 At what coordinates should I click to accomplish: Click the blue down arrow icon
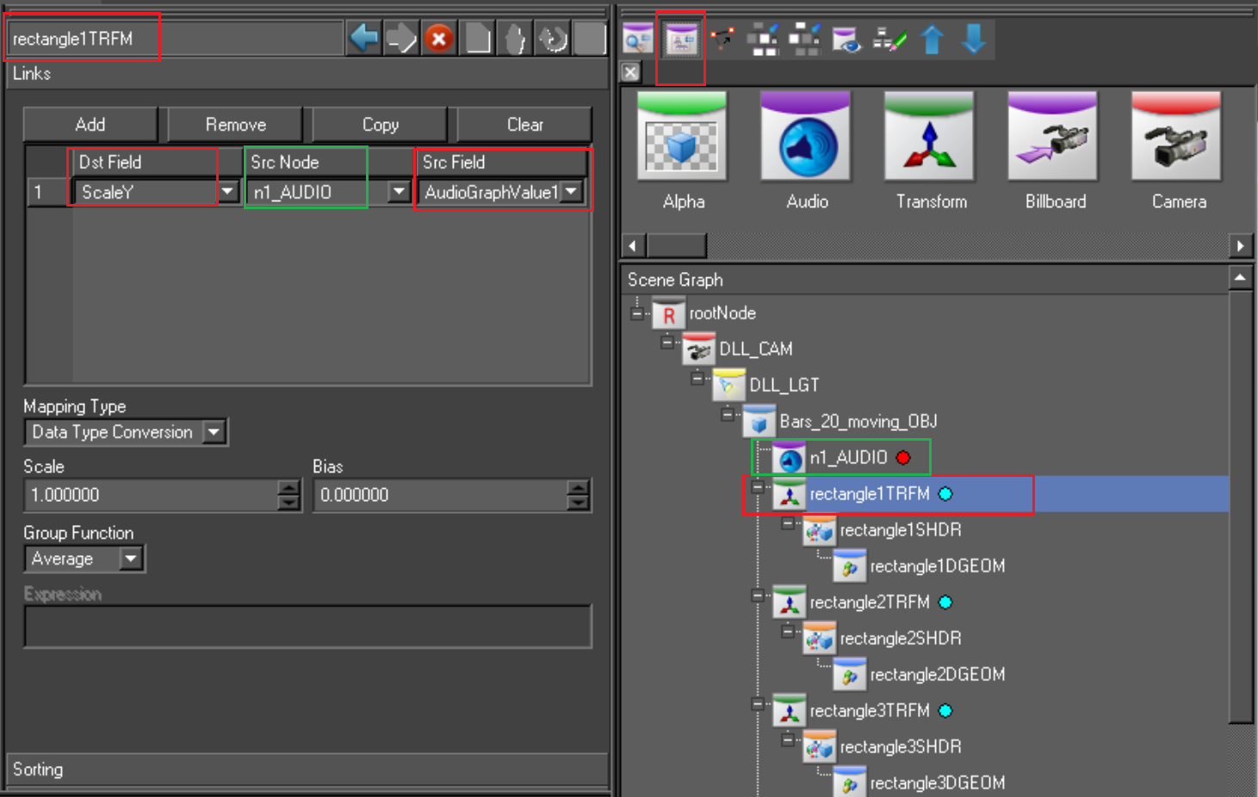(974, 40)
